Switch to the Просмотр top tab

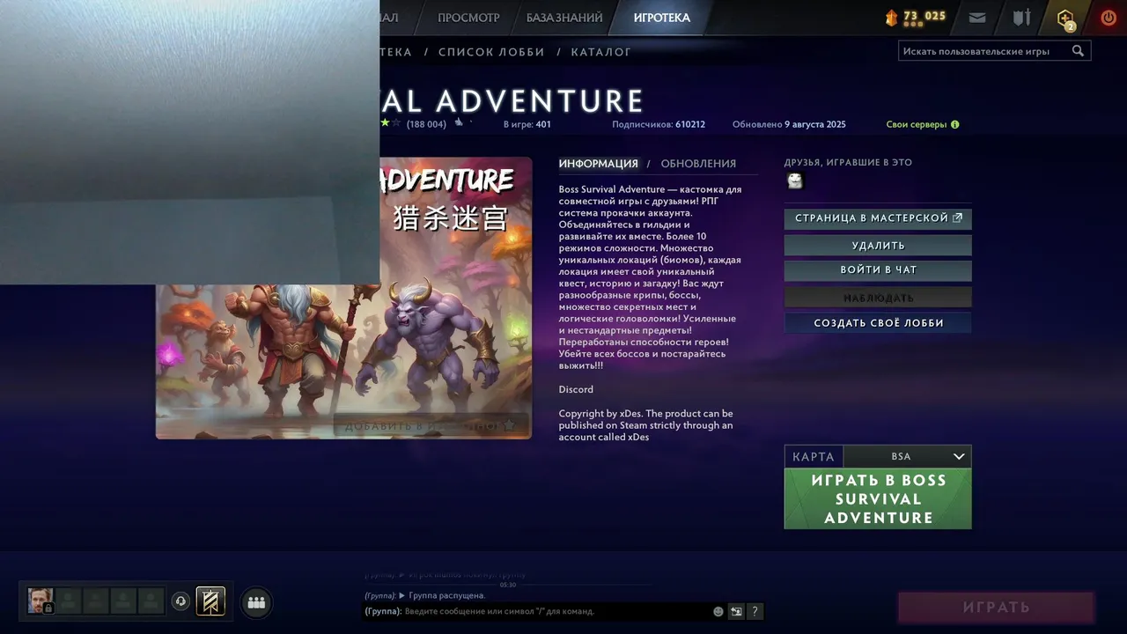tap(468, 18)
